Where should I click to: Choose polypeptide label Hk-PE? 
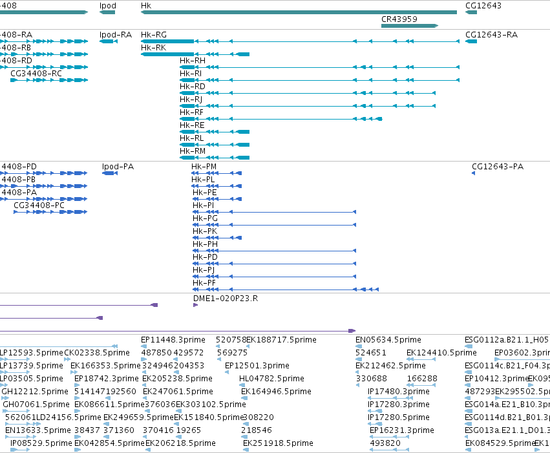click(204, 193)
